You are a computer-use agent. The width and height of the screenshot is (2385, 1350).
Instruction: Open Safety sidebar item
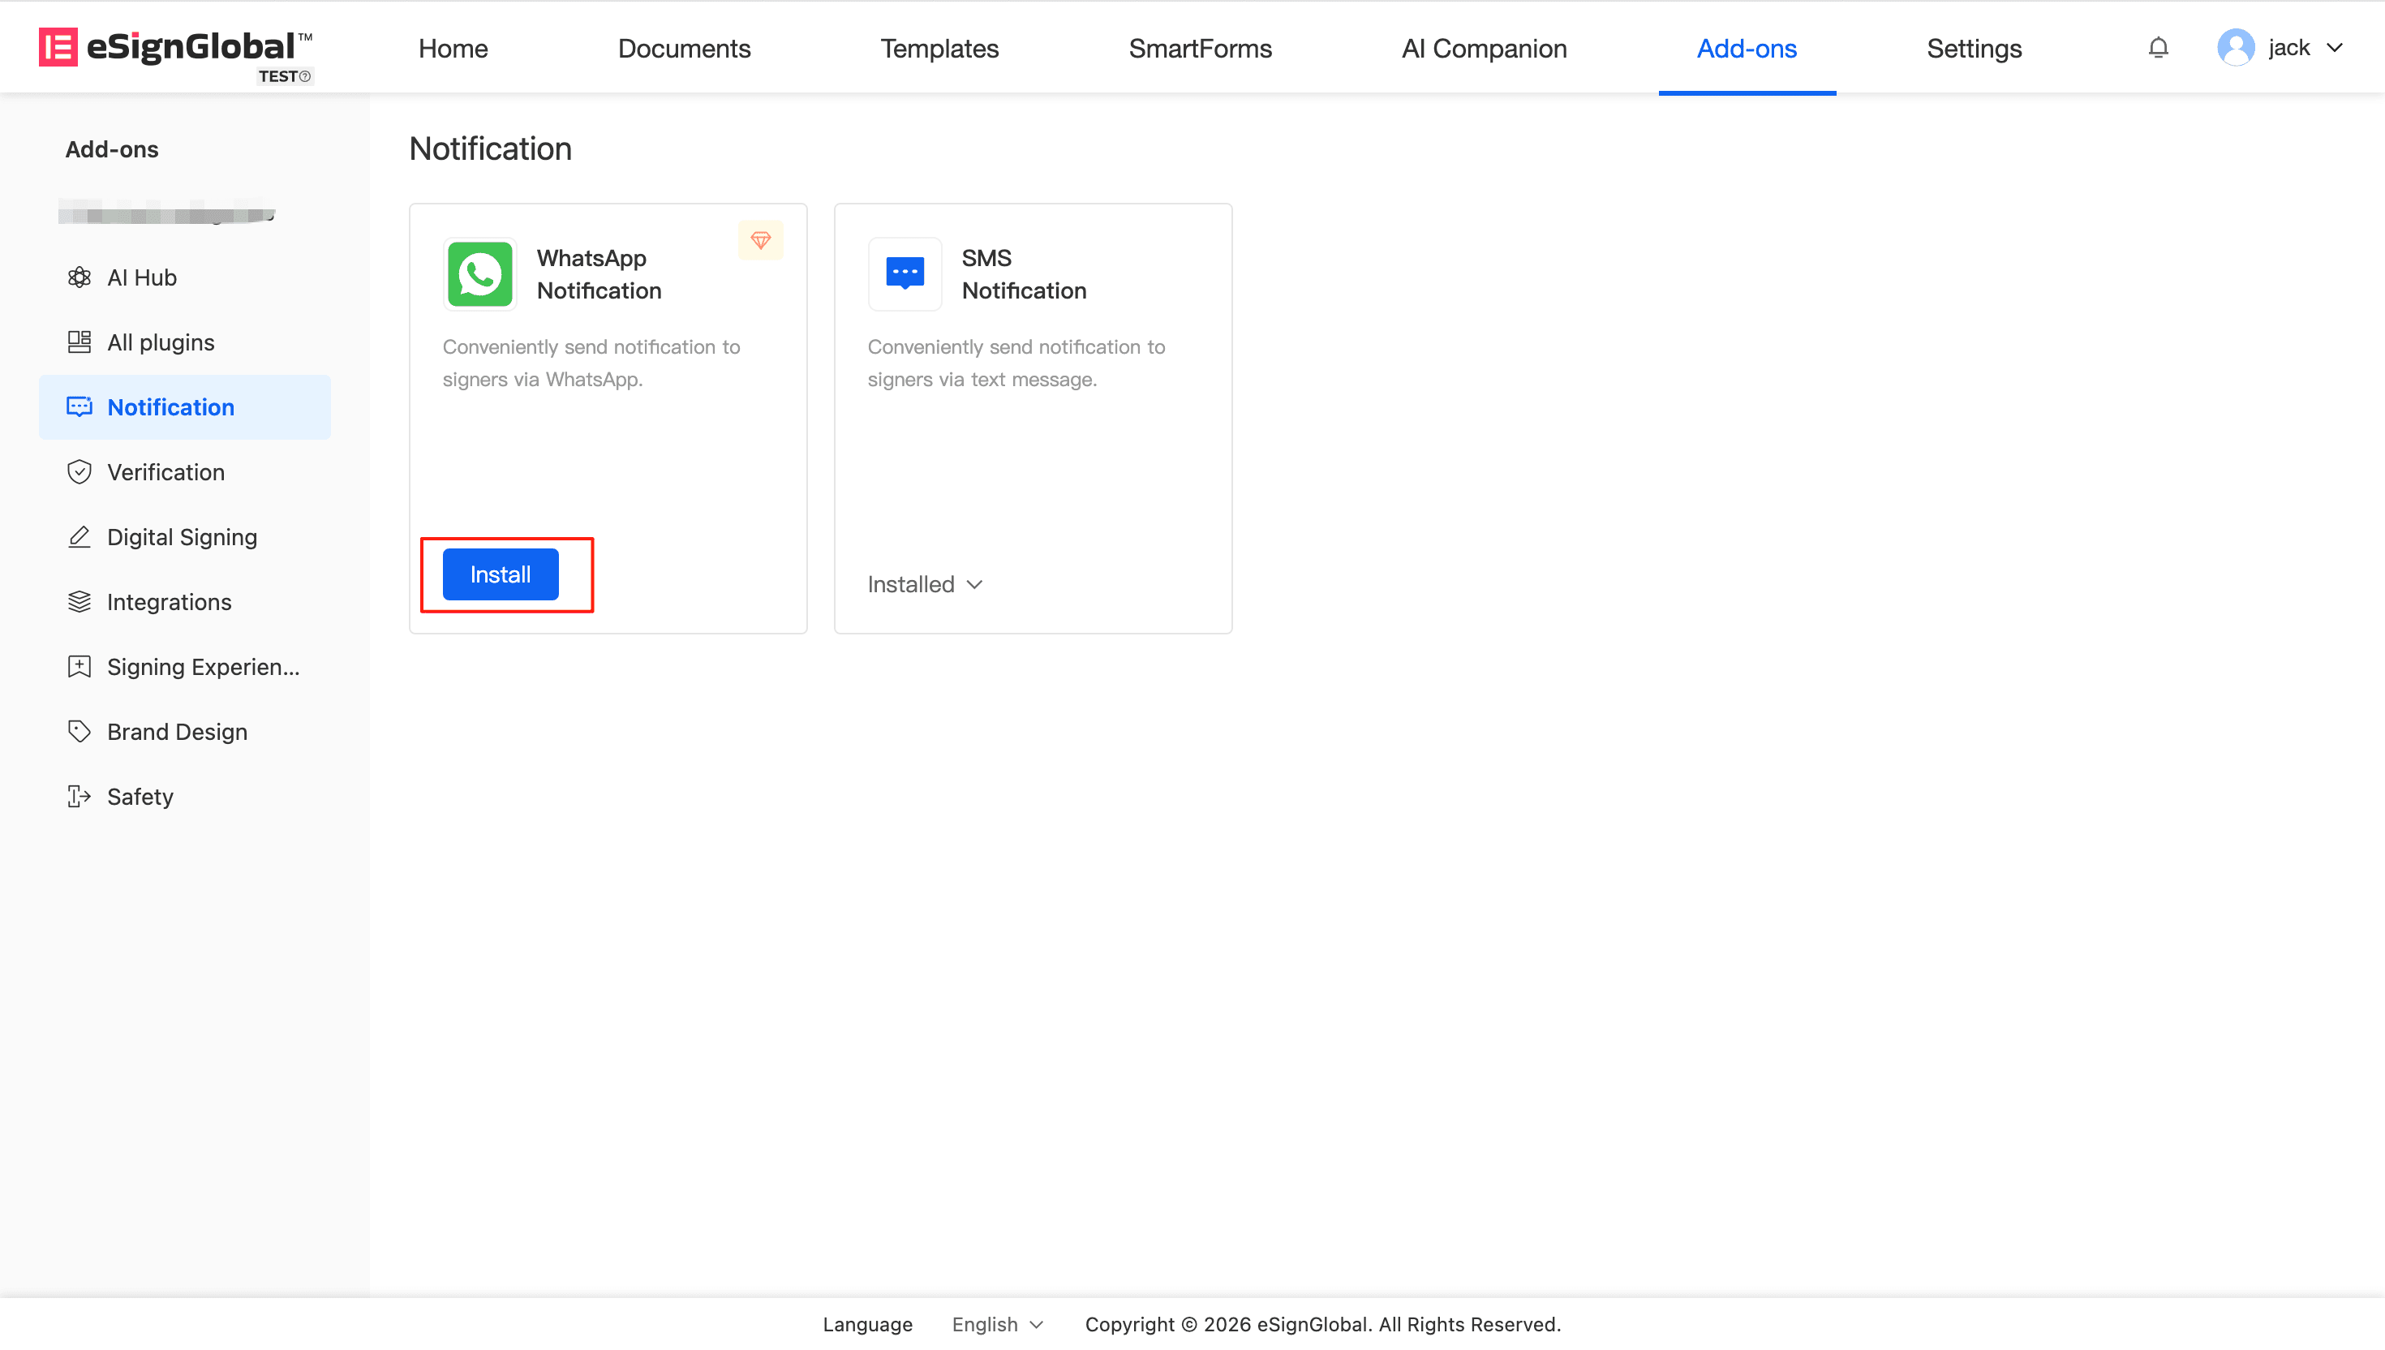[139, 797]
